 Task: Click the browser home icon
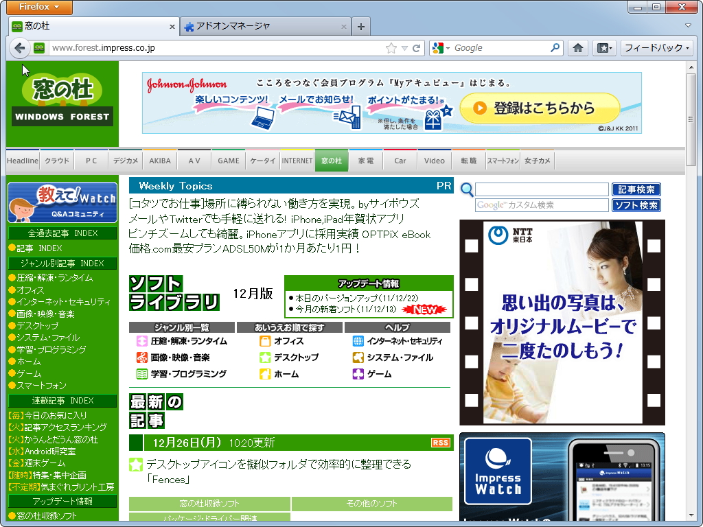pyautogui.click(x=579, y=48)
